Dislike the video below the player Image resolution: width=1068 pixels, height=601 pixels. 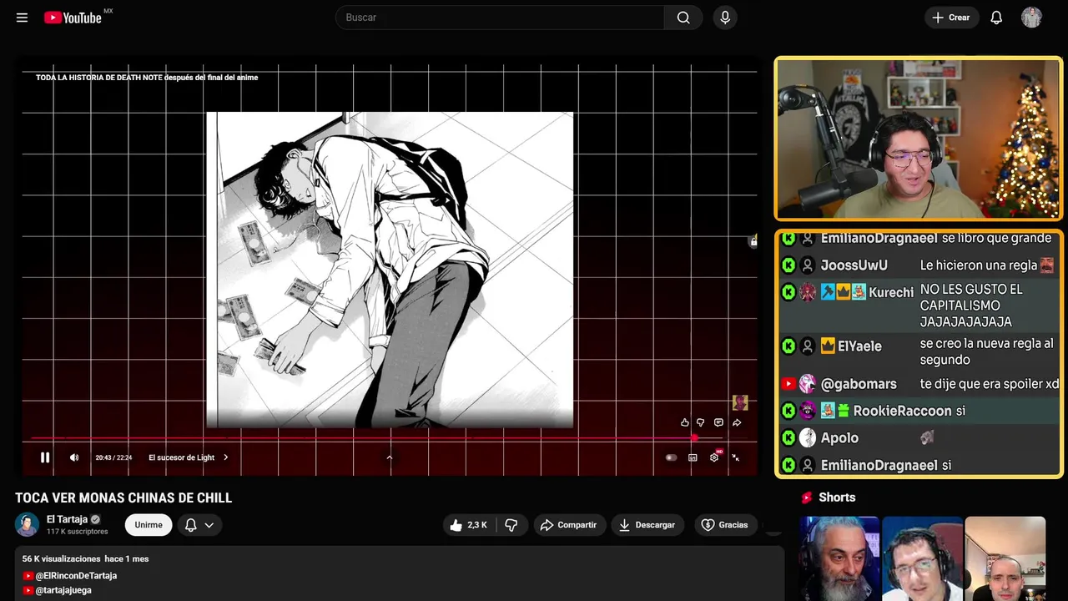[x=511, y=525]
